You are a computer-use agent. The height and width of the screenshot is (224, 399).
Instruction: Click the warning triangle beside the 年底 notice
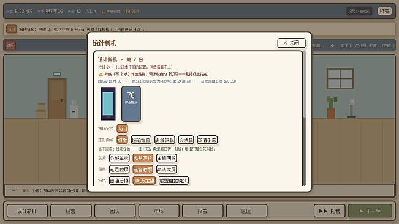(x=101, y=75)
